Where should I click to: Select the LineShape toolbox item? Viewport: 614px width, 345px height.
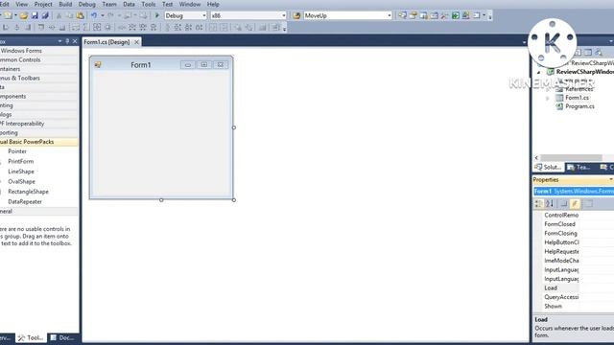coord(21,172)
